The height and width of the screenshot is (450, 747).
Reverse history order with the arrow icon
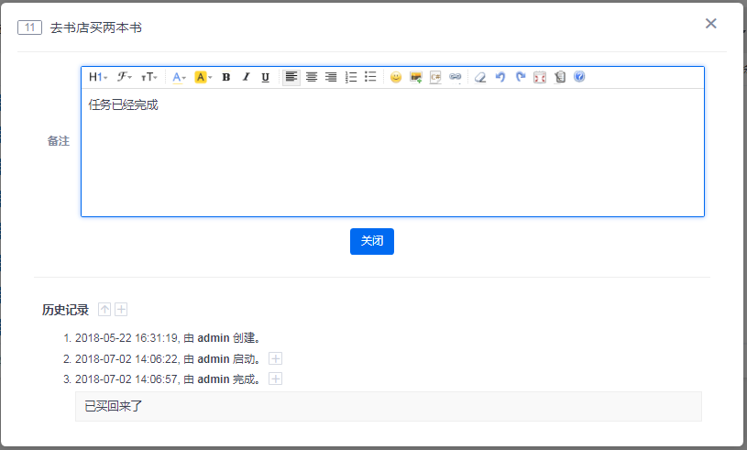click(104, 310)
